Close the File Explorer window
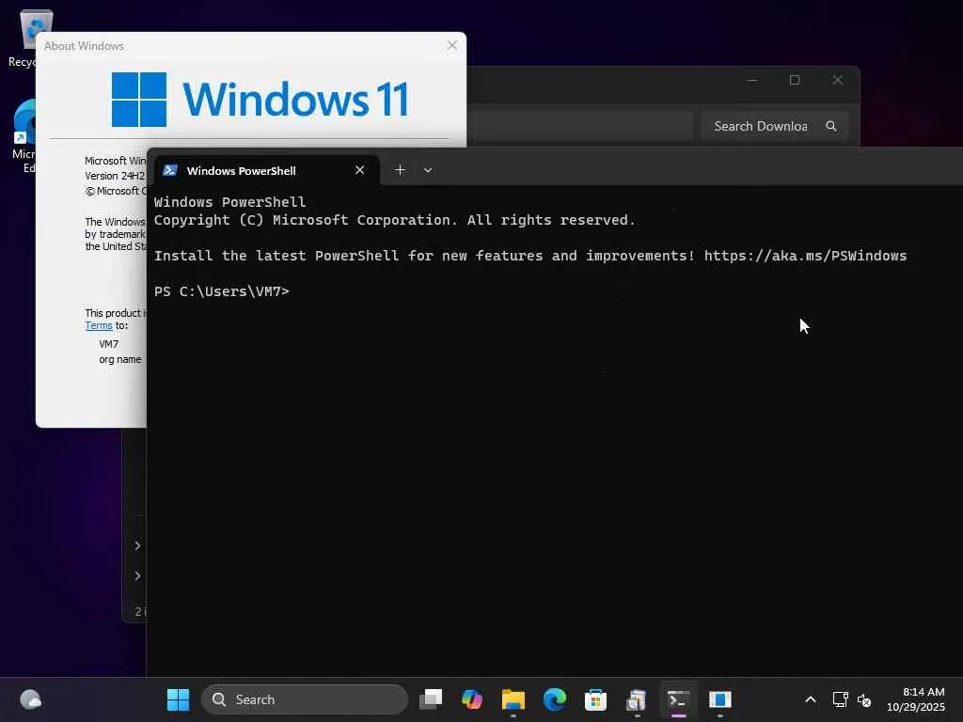963x722 pixels. click(x=838, y=80)
